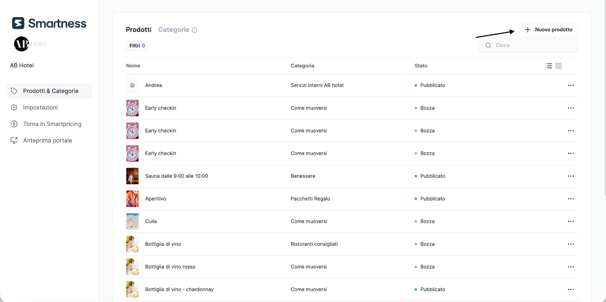Screen dimensions: 606x302
Task: Click the info icon next to Categorie
Action: [x=194, y=30]
